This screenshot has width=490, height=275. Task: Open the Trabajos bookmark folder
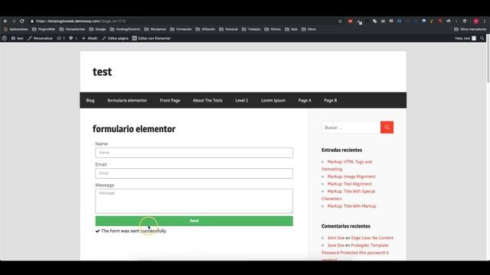(251, 29)
